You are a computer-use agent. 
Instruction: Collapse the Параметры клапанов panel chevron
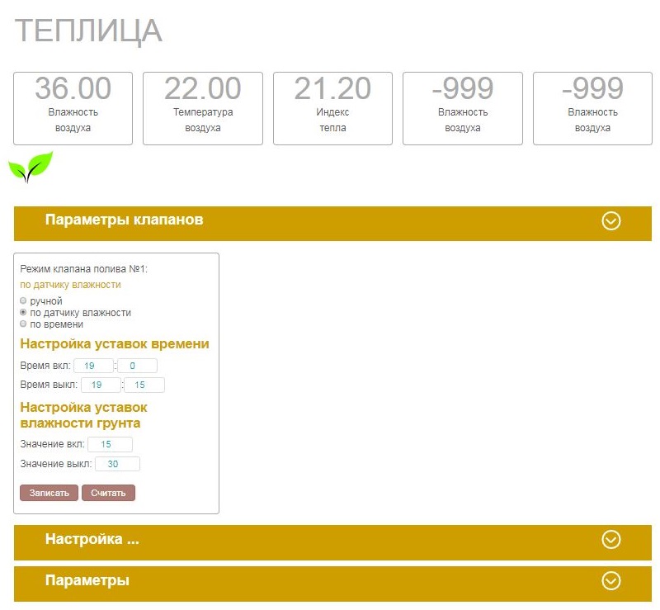pos(610,222)
